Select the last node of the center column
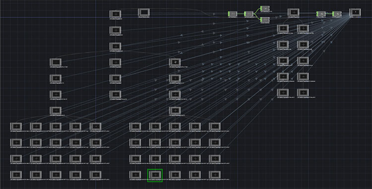This screenshot has width=372, height=189. tap(115, 94)
